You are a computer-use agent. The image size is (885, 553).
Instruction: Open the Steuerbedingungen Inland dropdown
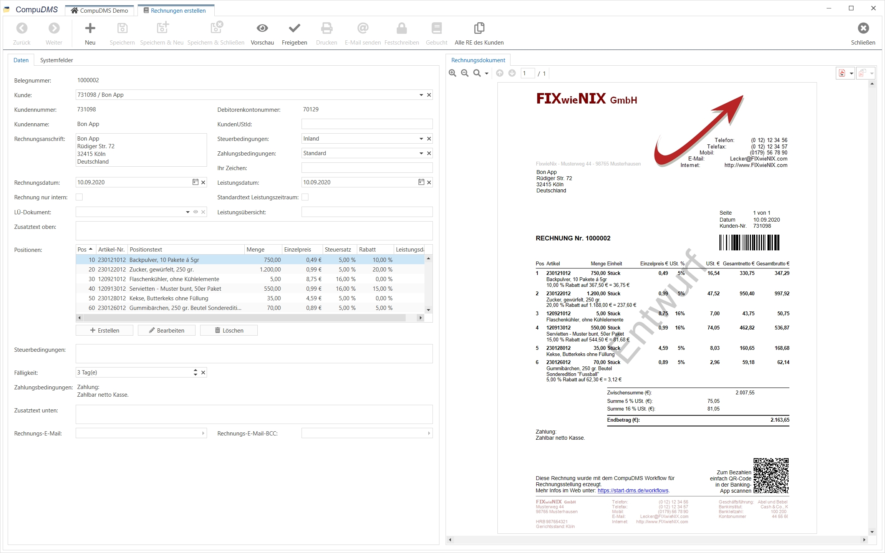421,139
